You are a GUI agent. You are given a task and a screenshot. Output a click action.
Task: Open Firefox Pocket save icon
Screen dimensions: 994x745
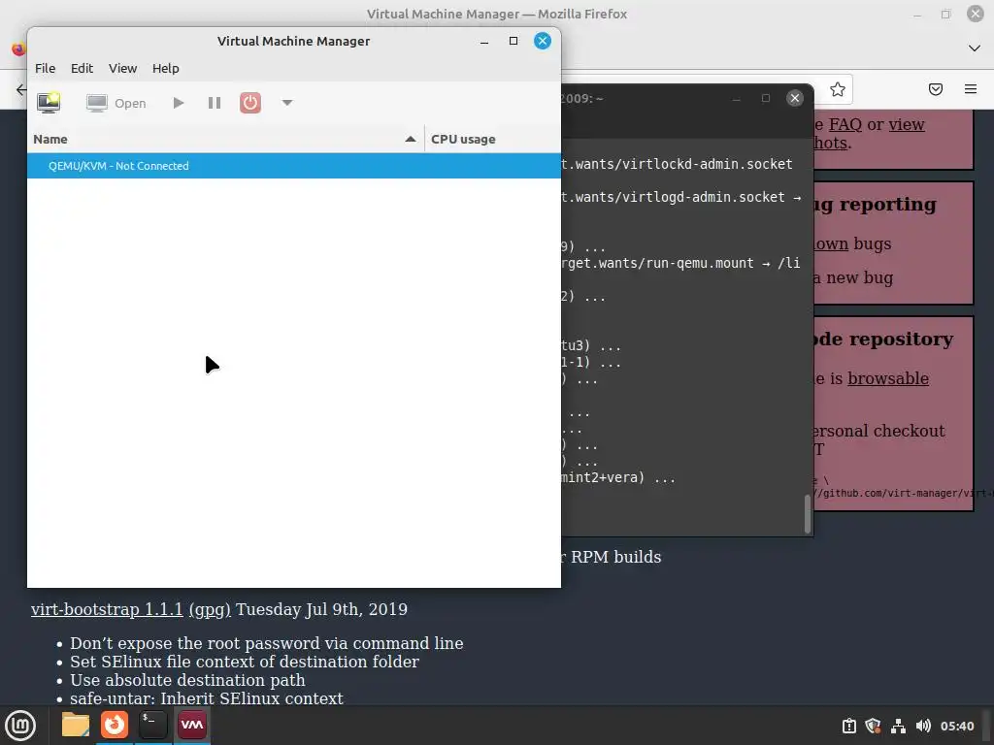(x=936, y=89)
